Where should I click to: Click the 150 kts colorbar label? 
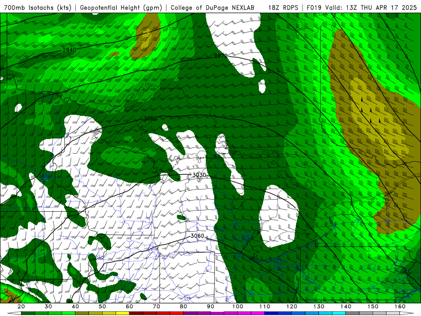[x=373, y=307]
